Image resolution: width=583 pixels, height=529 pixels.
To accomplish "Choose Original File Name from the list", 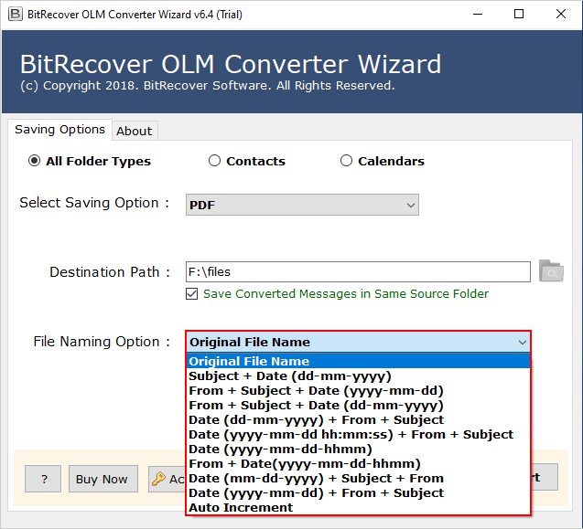I will click(x=358, y=361).
